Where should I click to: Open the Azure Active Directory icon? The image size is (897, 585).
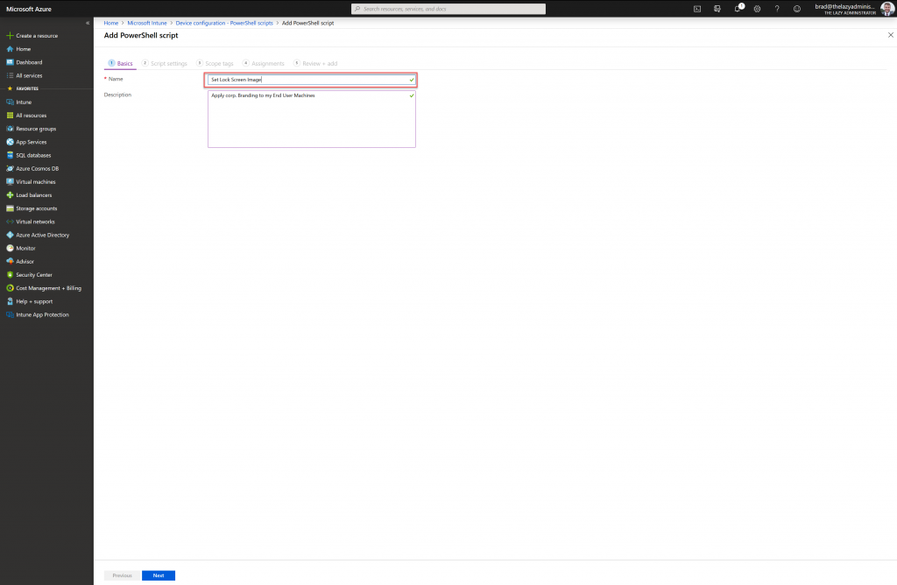[10, 235]
